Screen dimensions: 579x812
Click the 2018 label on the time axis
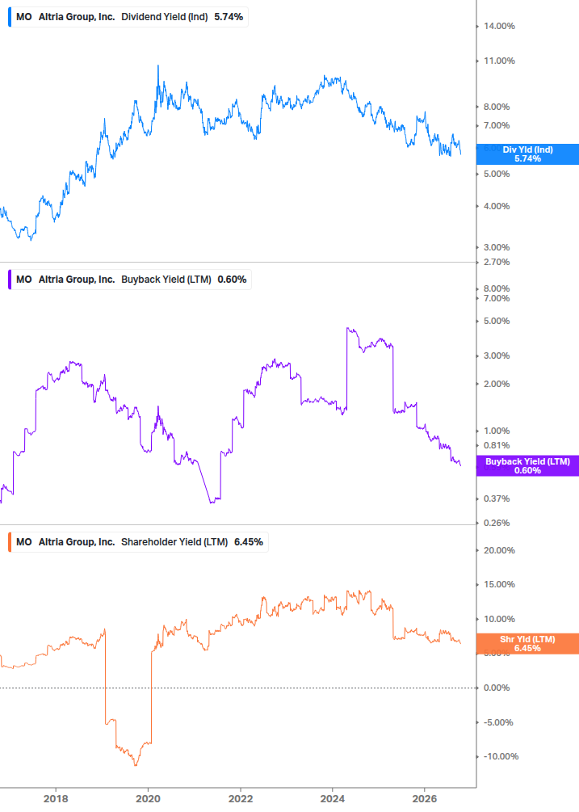click(56, 799)
